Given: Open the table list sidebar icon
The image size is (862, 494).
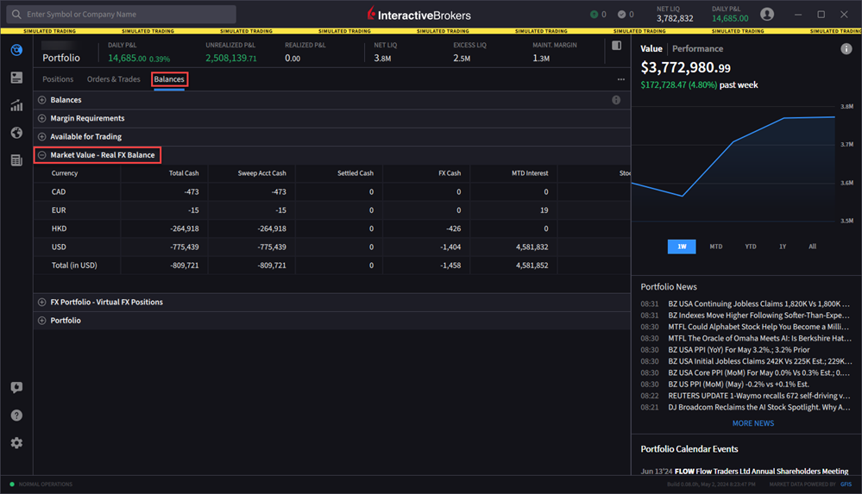Looking at the screenshot, I should [x=16, y=159].
